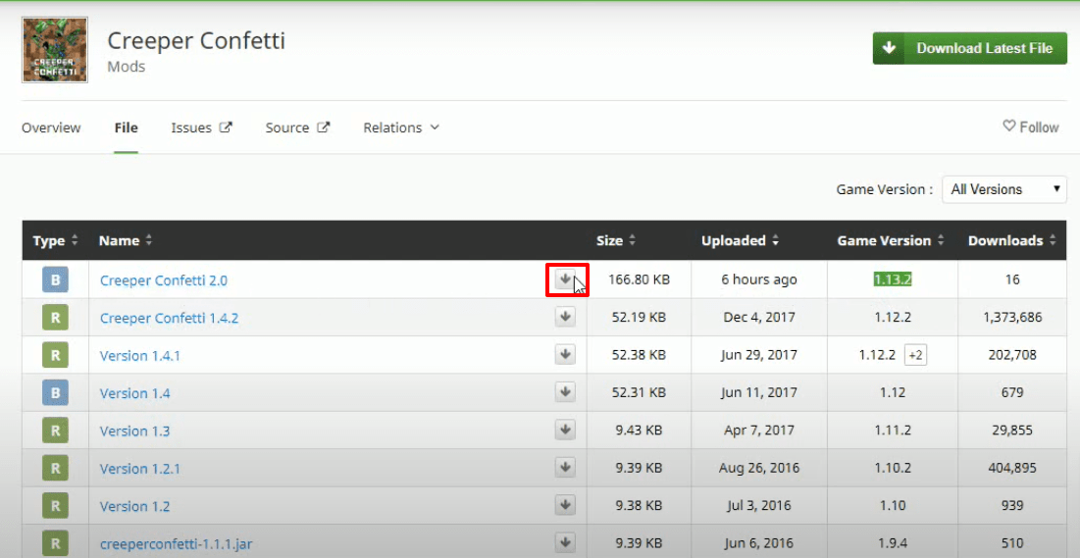Download the Creeper Confetti 2.0 file
The width and height of the screenshot is (1080, 558).
click(565, 279)
